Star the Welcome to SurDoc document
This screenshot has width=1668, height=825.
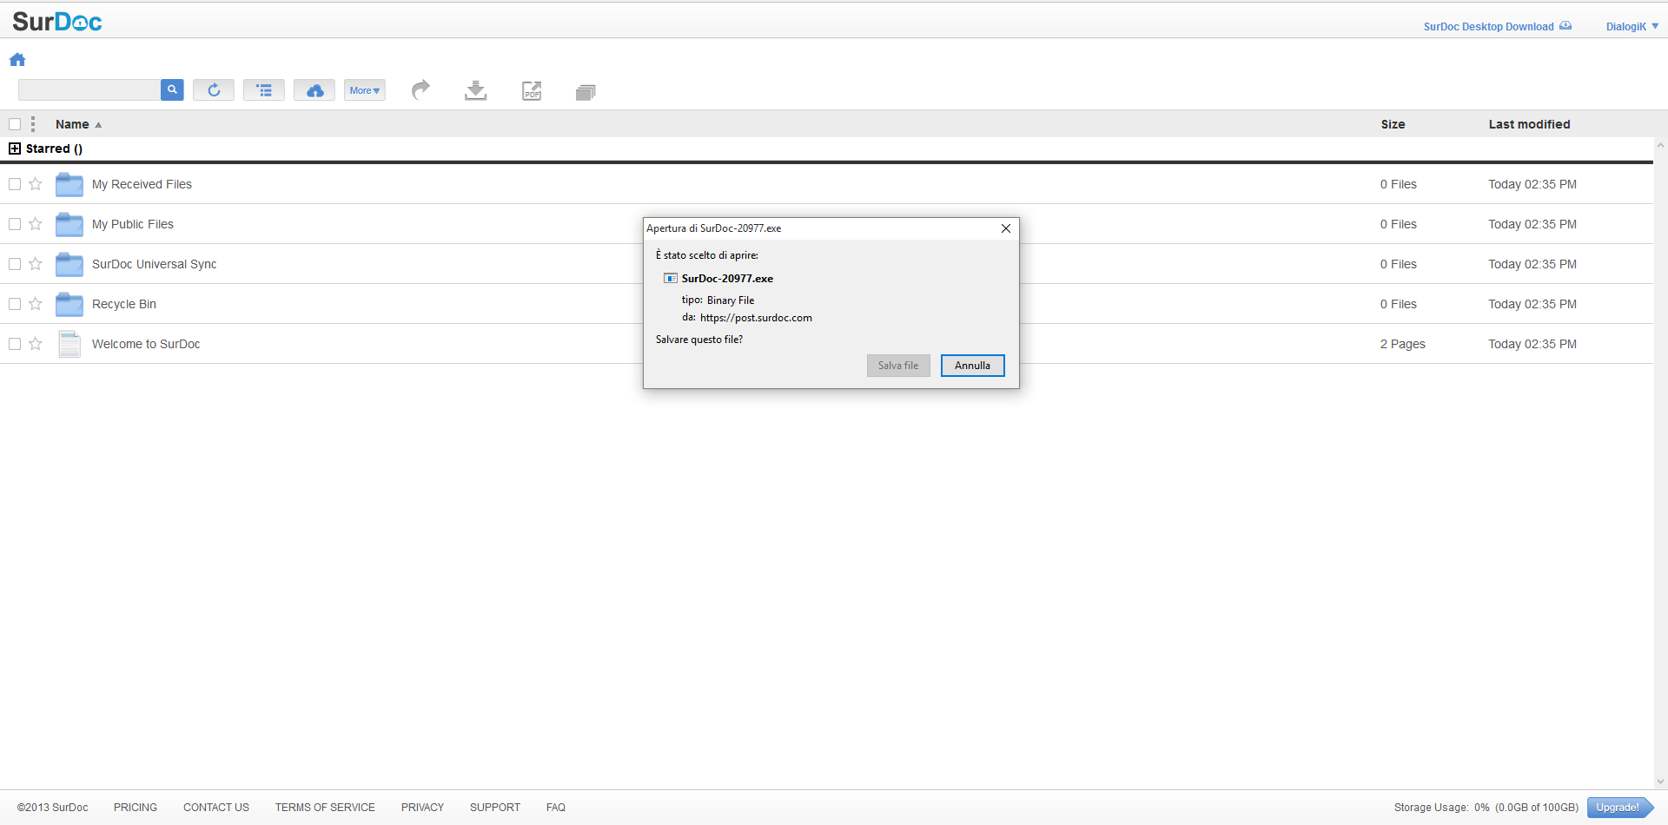[36, 344]
